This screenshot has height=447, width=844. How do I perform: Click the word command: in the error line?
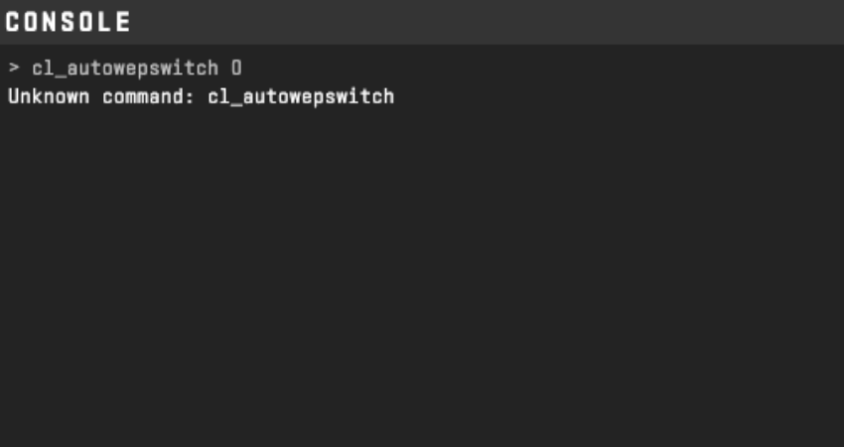(x=149, y=97)
